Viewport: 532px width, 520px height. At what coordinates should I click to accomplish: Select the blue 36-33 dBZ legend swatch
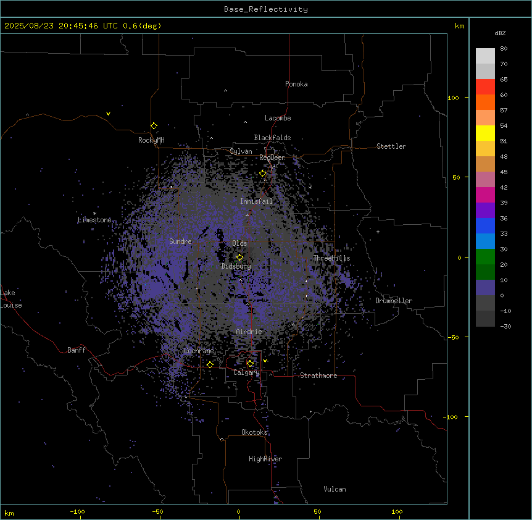(x=485, y=225)
